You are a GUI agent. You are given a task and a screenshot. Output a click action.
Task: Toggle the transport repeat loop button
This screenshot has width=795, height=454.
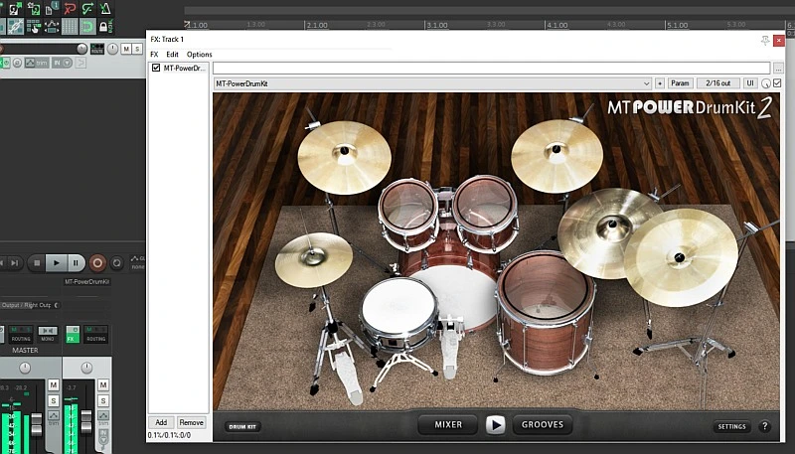(x=116, y=263)
